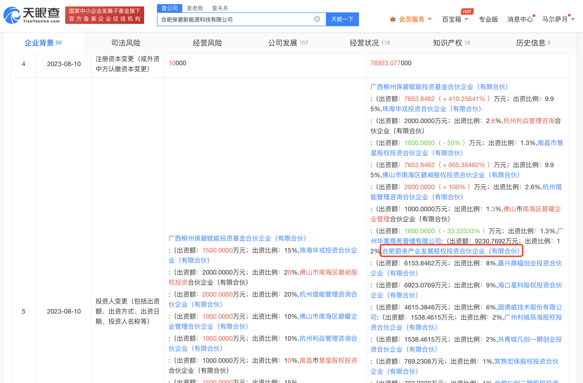Image resolution: width=583 pixels, height=383 pixels.
Task: Open 常熟宏保股权投资合伙企业 link
Action: (465, 366)
